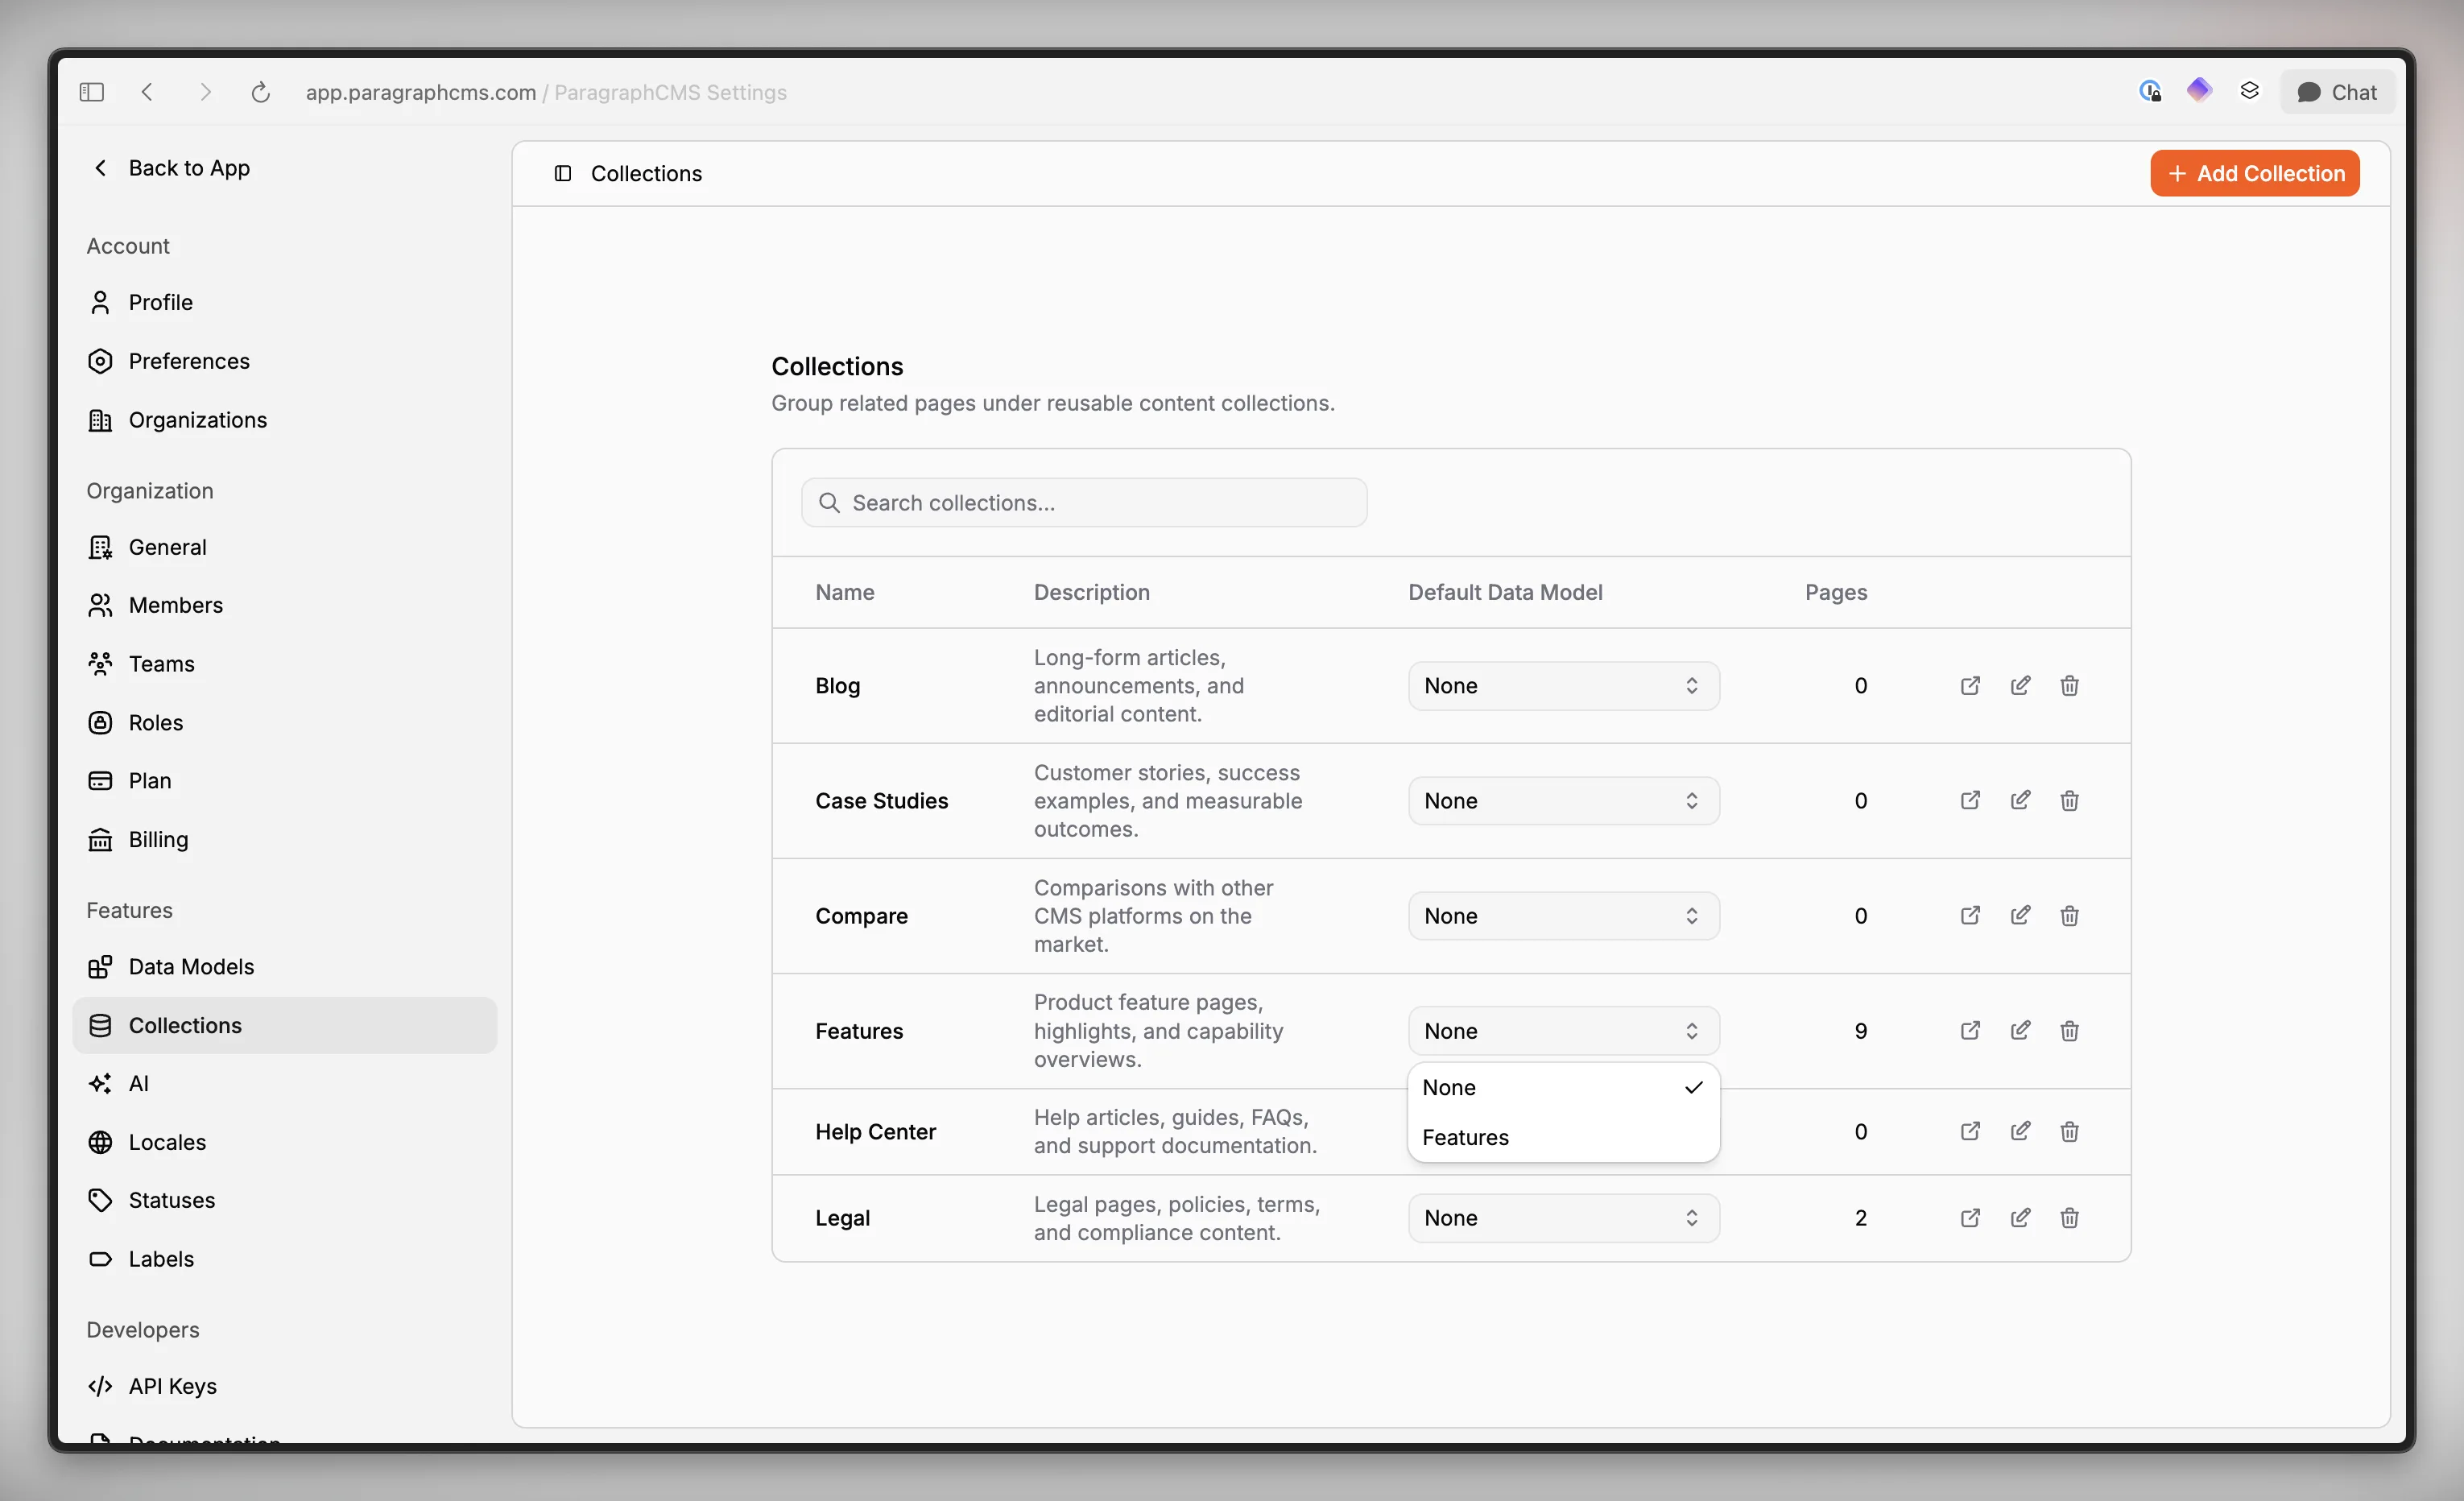Open the Legal collection link icon

(x=1970, y=1218)
